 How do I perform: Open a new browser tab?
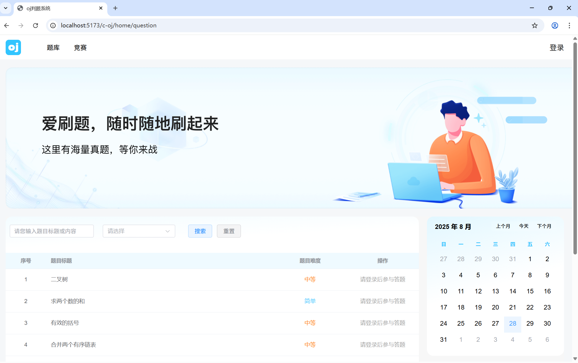(x=115, y=8)
